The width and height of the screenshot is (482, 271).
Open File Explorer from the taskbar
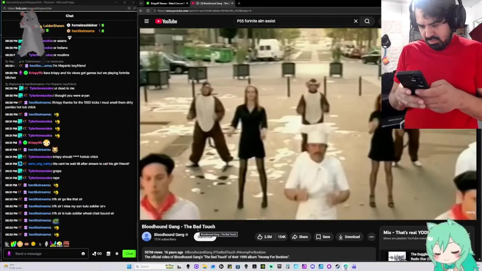[204, 266]
